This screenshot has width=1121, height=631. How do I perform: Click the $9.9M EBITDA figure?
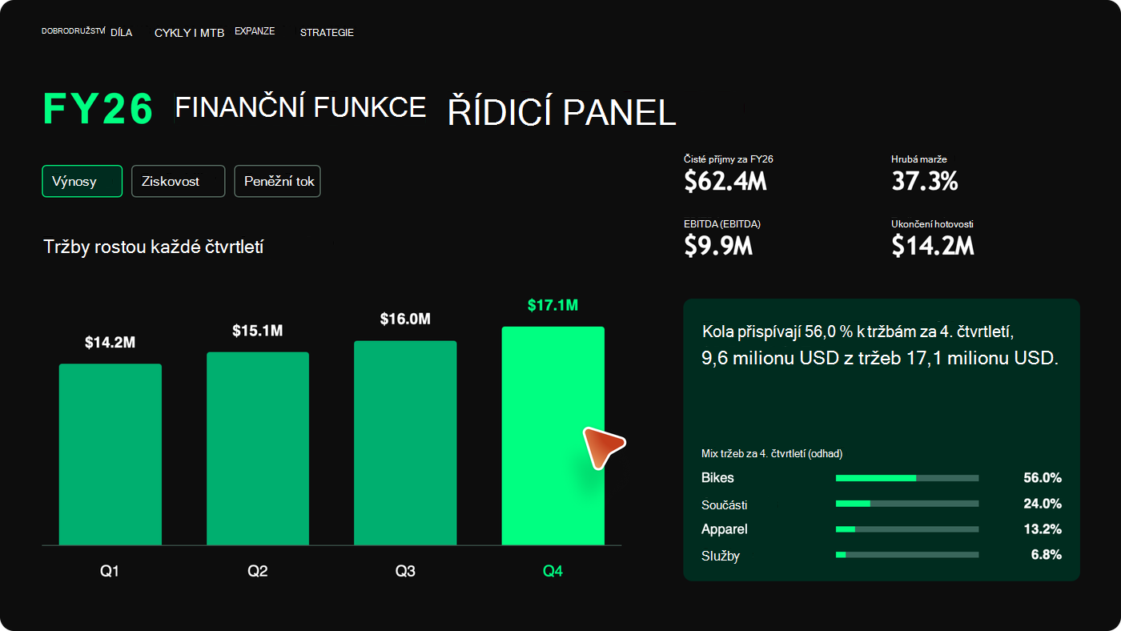718,246
